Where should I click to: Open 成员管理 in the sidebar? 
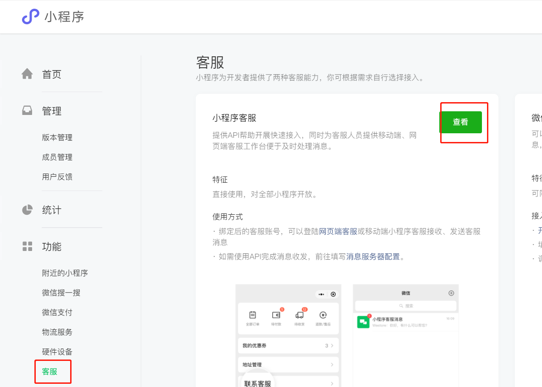57,157
